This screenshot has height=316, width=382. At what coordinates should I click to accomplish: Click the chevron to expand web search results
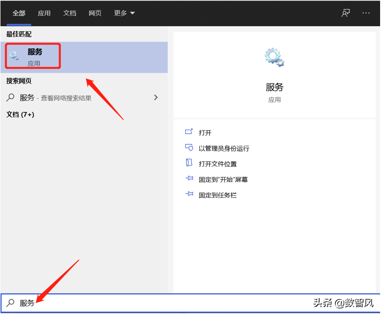pos(156,97)
